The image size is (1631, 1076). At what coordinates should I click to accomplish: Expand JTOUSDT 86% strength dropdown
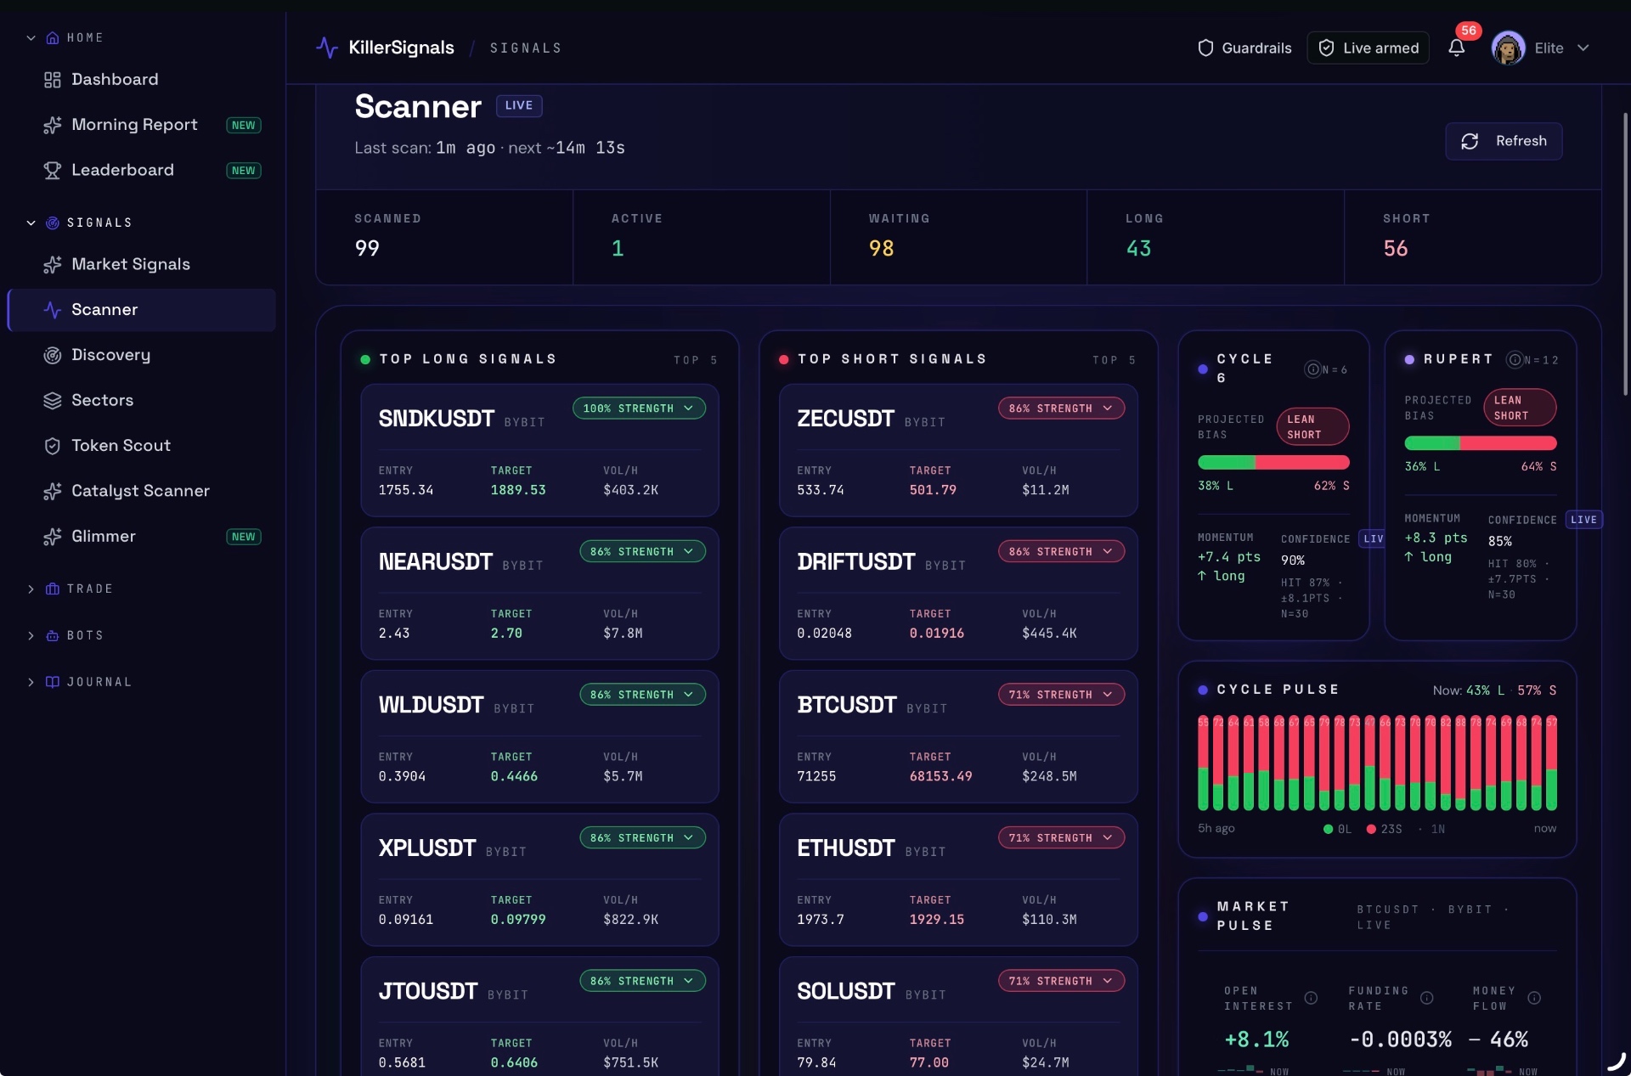click(642, 981)
